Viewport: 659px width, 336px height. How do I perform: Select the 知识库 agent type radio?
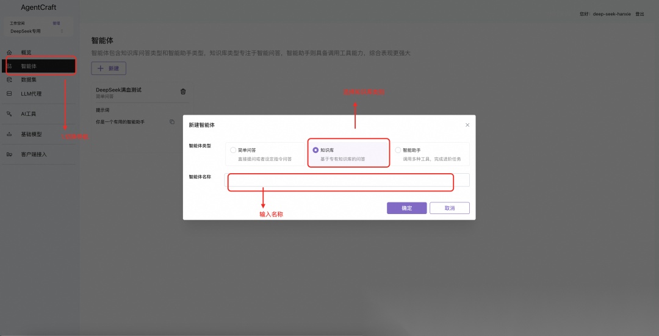tap(315, 150)
